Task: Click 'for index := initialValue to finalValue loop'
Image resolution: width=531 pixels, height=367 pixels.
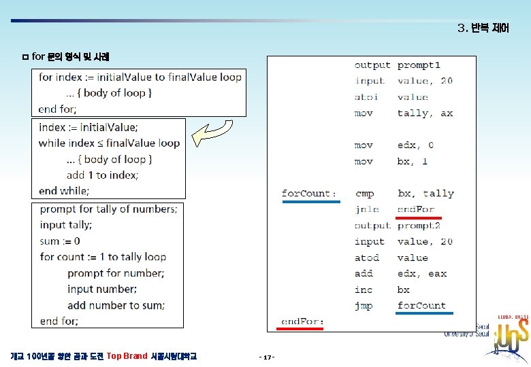Action: tap(140, 77)
